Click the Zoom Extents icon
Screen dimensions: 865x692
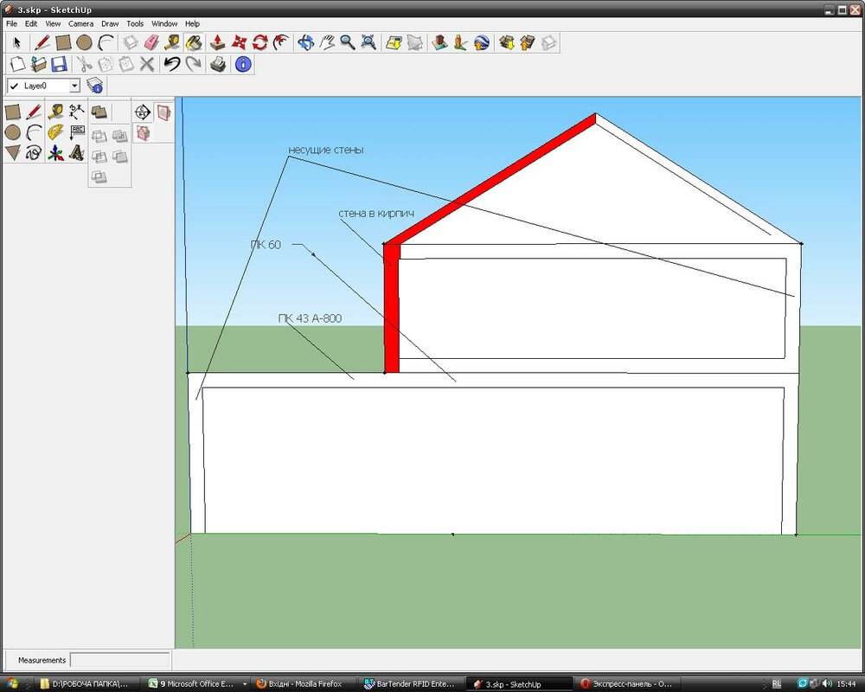click(369, 42)
